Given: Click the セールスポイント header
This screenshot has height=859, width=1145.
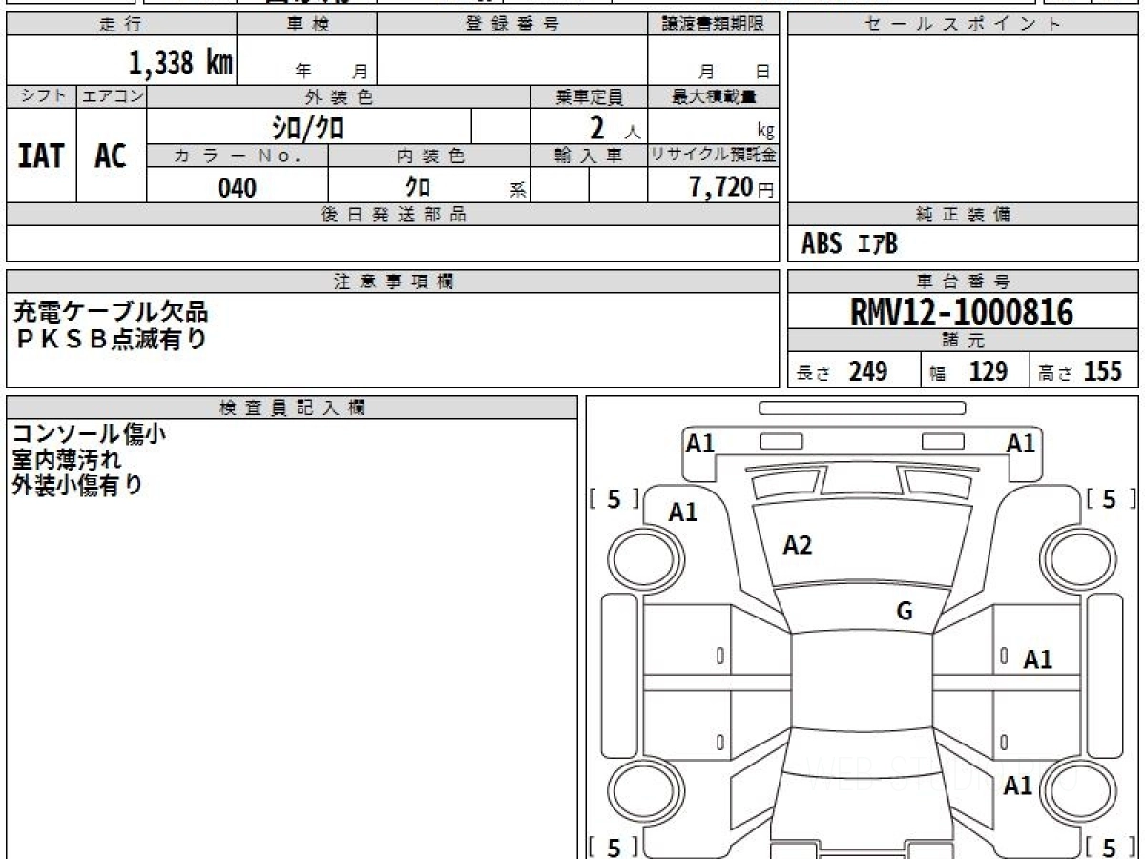Looking at the screenshot, I should coord(964,25).
